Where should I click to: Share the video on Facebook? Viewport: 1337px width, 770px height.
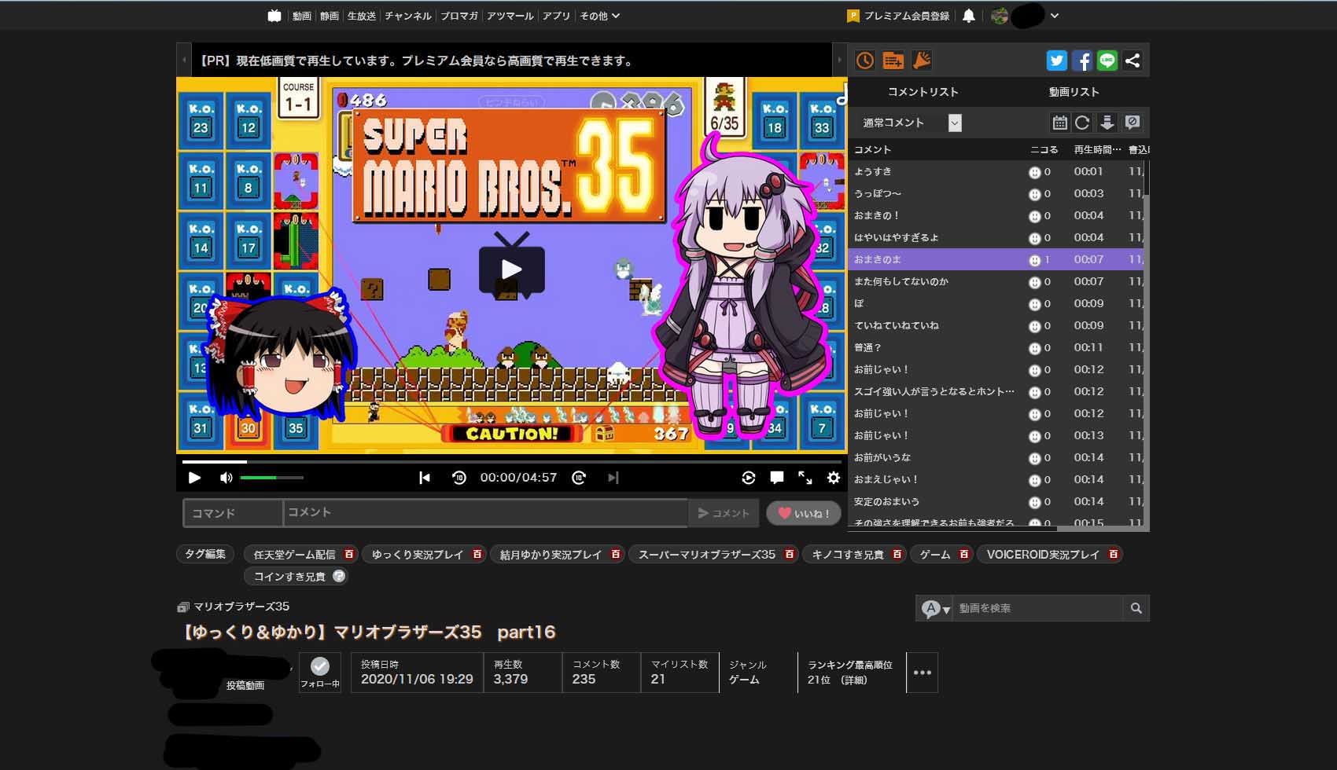click(1082, 60)
